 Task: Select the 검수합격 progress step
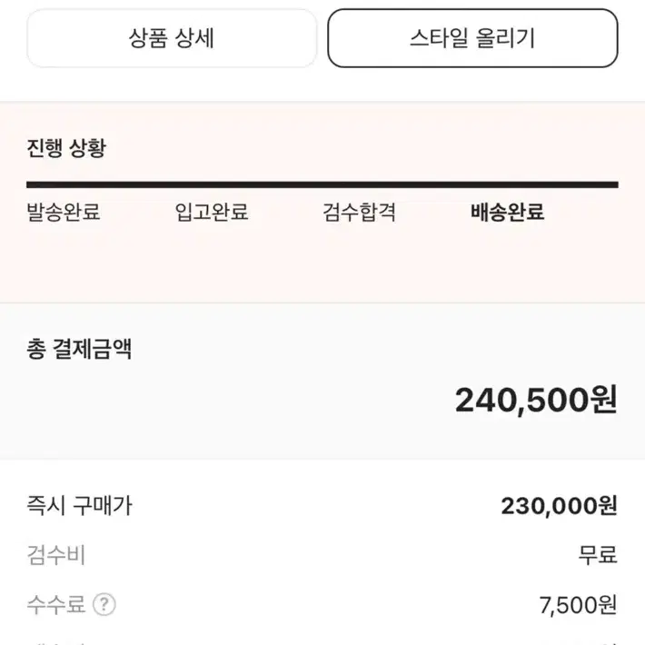359,213
